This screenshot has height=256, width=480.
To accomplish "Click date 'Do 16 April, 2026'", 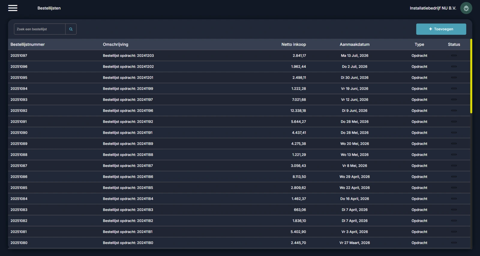I will [355, 199].
